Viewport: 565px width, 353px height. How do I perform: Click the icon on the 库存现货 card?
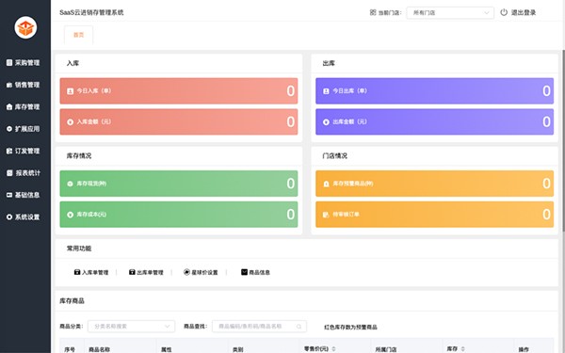pos(71,184)
